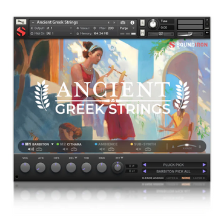The width and height of the screenshot is (224, 224).
Task: Select the Ambience layer dot
Action: 96,144
